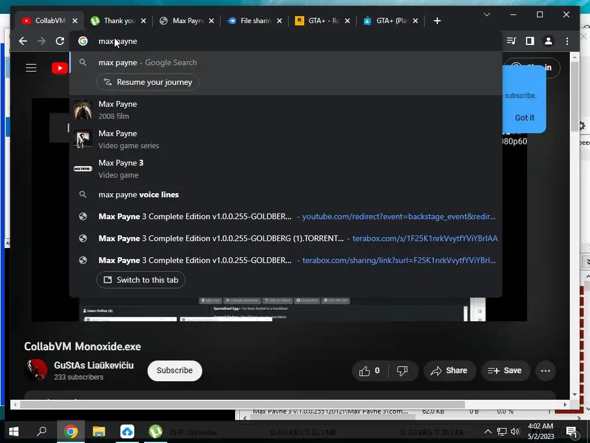Close the GTA+ Rockstar tab
590x443 pixels.
click(347, 21)
